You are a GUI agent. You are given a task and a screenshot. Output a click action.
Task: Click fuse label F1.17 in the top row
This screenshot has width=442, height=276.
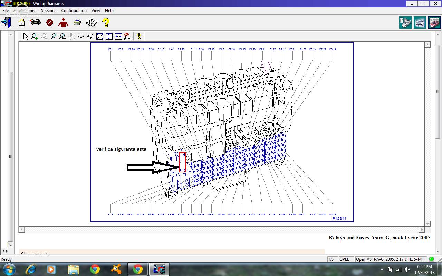[194, 49]
